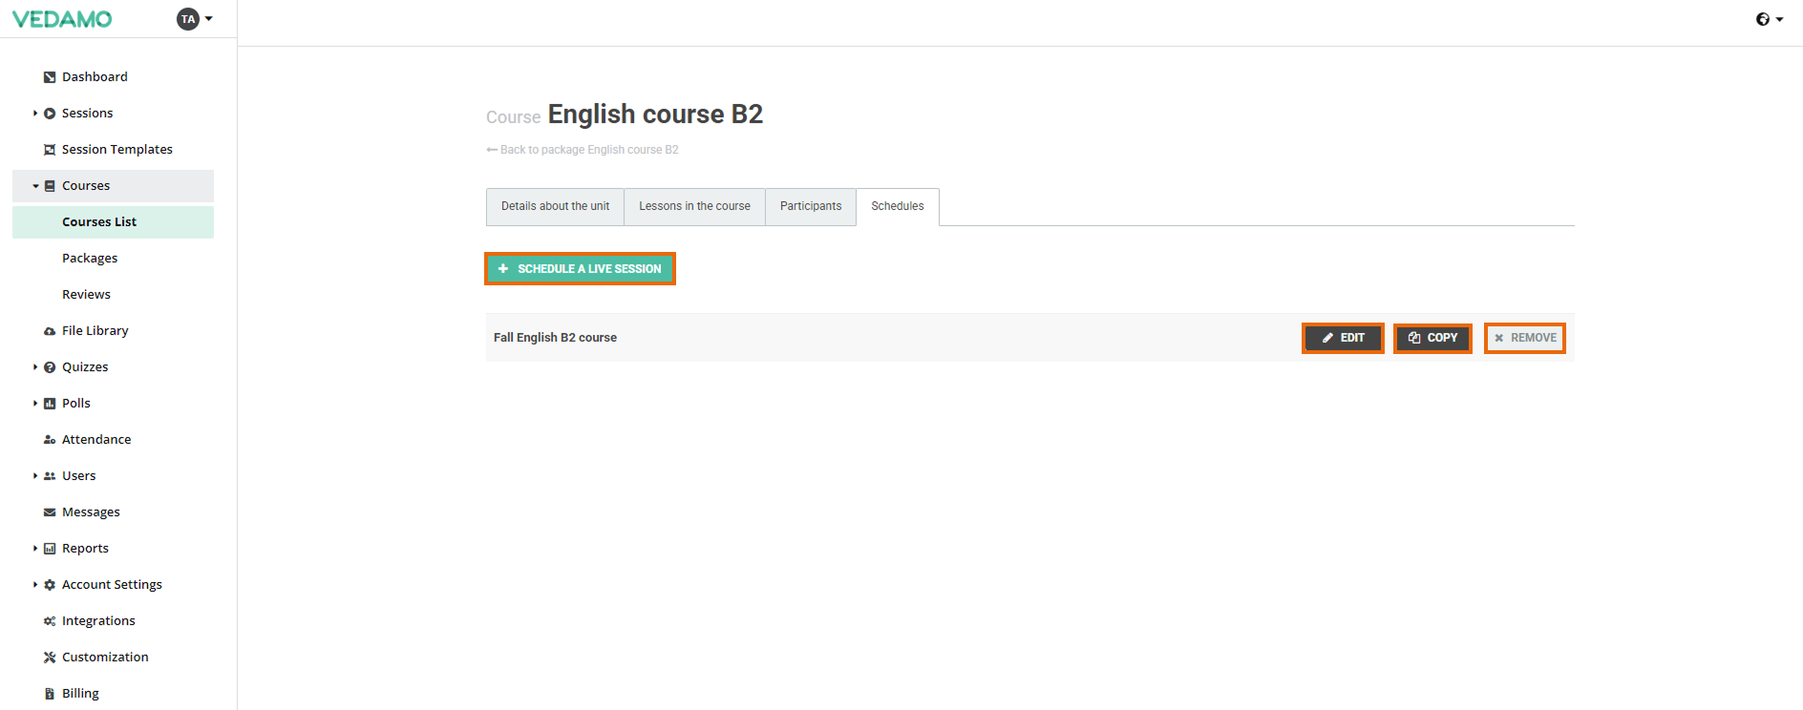Click the back arrow before package link

tap(492, 150)
